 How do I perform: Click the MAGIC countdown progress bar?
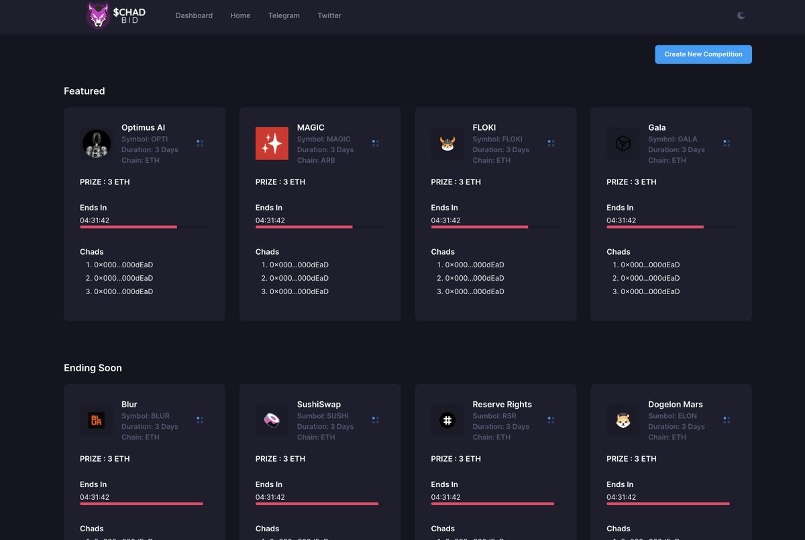[x=320, y=227]
